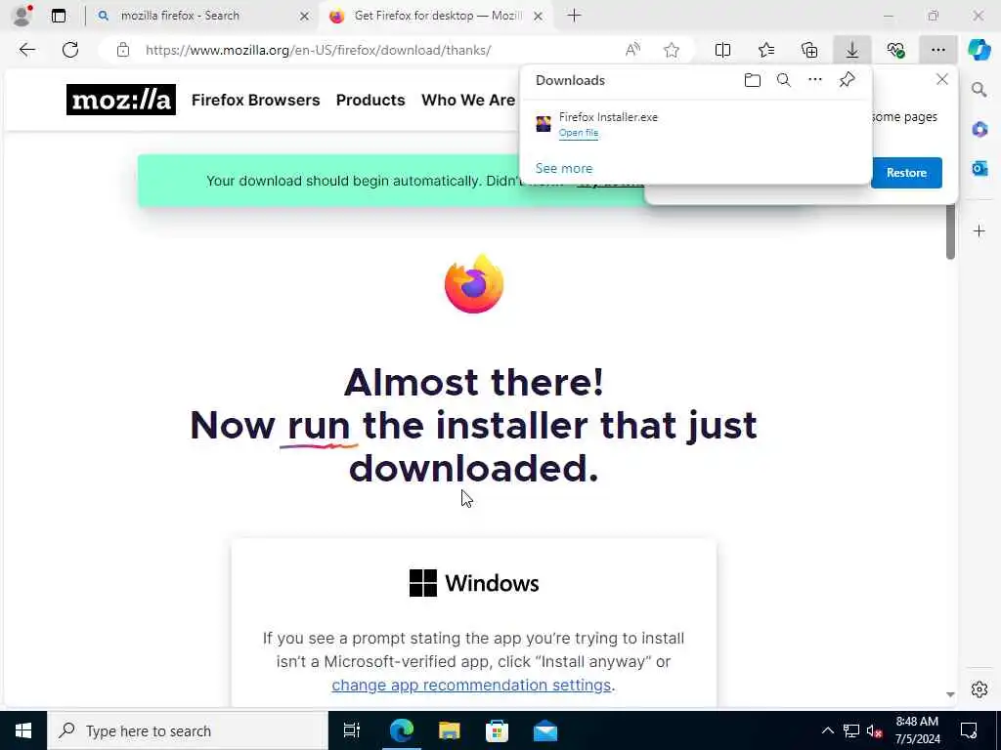
Task: Click the Firefox Installer.exe file icon
Action: click(x=544, y=124)
